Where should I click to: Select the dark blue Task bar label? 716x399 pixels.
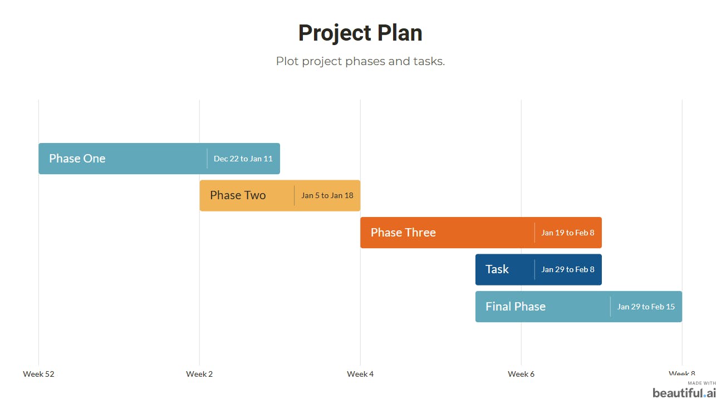497,269
